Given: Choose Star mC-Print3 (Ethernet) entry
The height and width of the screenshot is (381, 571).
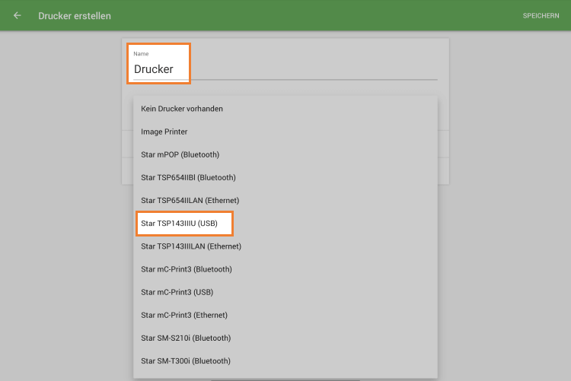Looking at the screenshot, I should tap(184, 315).
